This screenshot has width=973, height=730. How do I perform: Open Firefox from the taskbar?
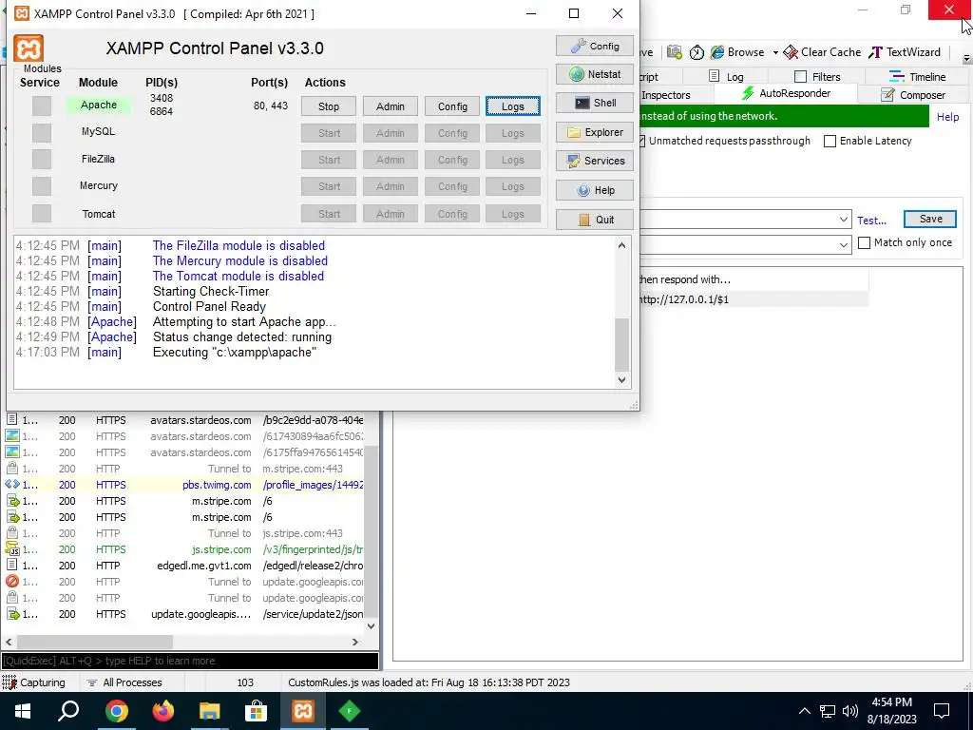tap(163, 711)
